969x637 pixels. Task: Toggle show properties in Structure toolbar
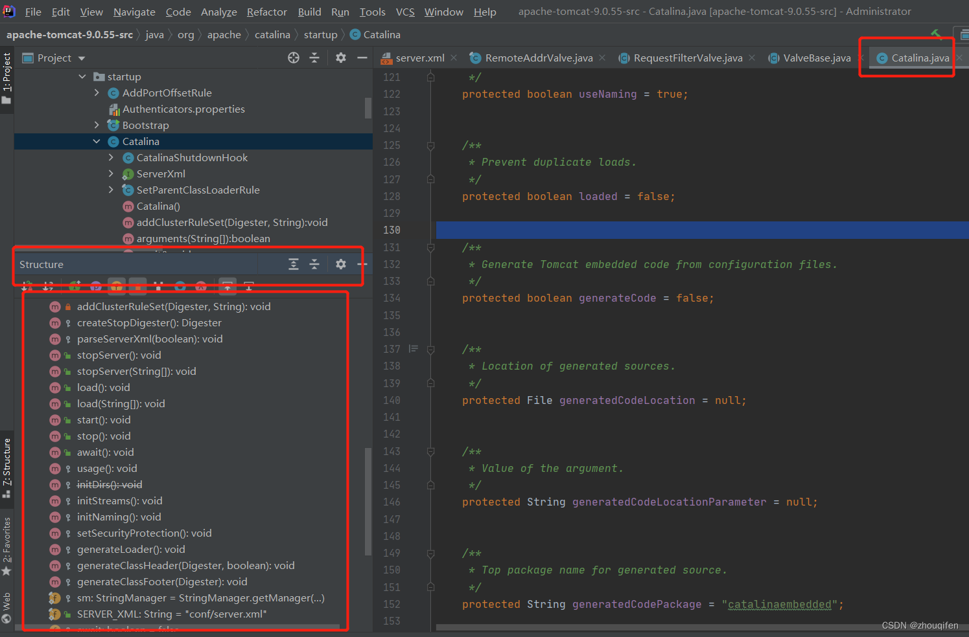click(x=96, y=286)
